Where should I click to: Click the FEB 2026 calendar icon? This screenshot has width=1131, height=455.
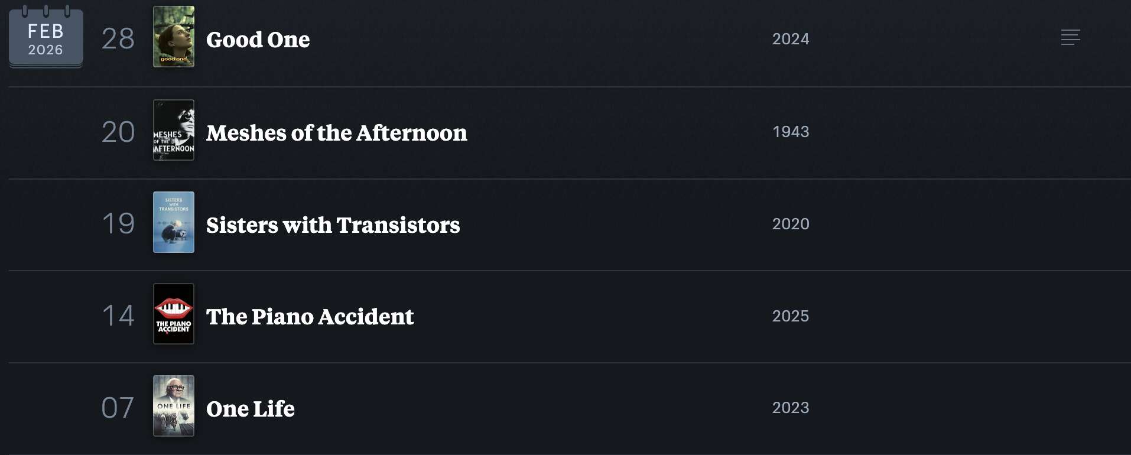pos(45,38)
